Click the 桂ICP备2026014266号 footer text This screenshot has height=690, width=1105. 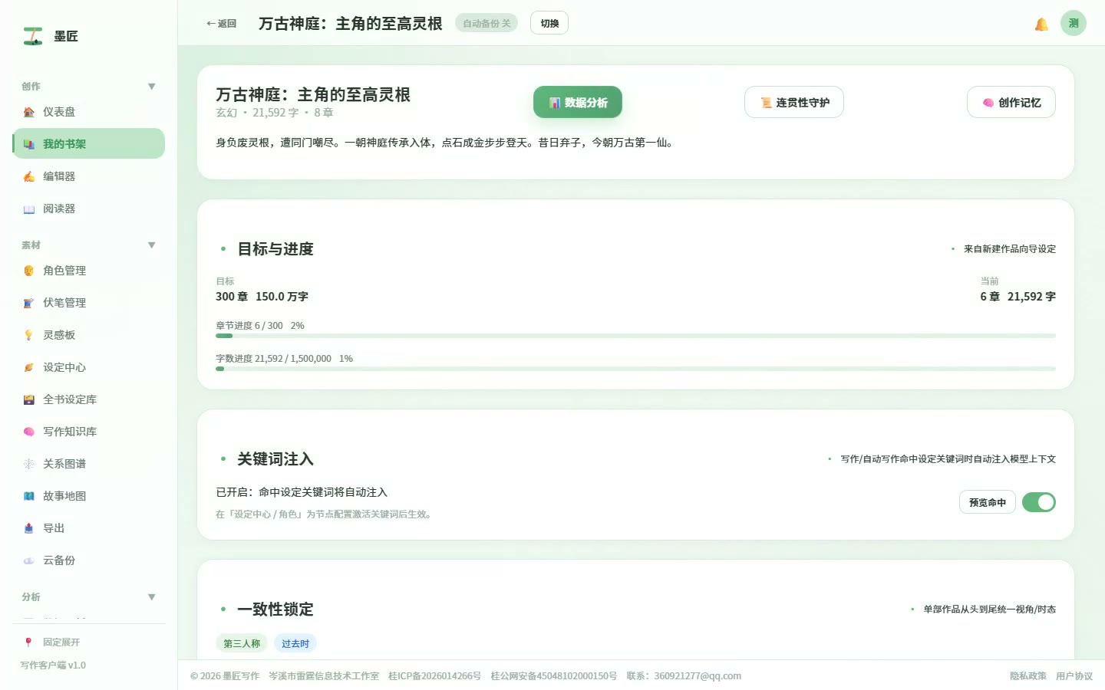click(x=434, y=676)
